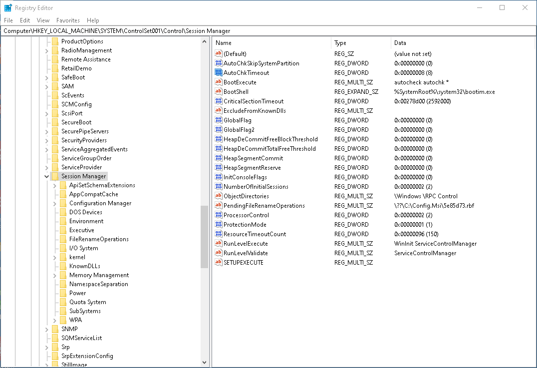Click the Memory Management folder icon
The height and width of the screenshot is (368, 537).
tap(63, 275)
